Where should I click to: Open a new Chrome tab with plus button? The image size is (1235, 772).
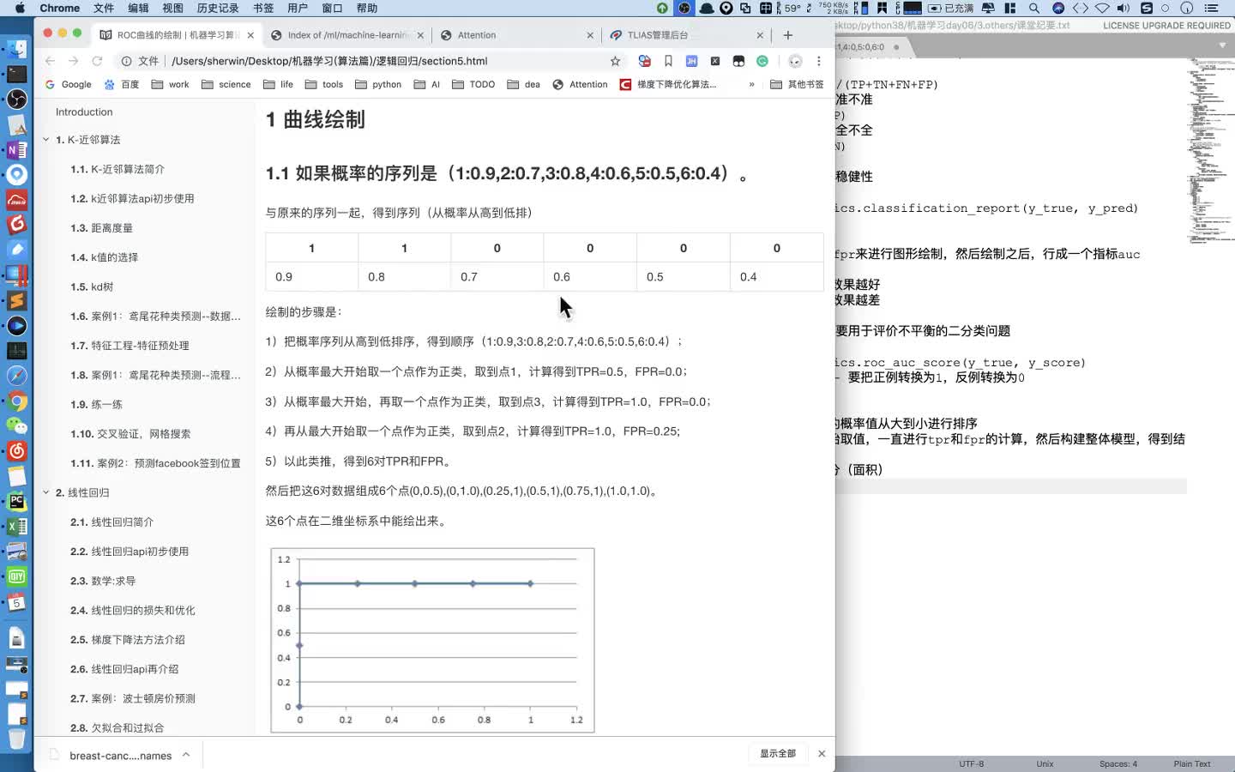click(788, 35)
